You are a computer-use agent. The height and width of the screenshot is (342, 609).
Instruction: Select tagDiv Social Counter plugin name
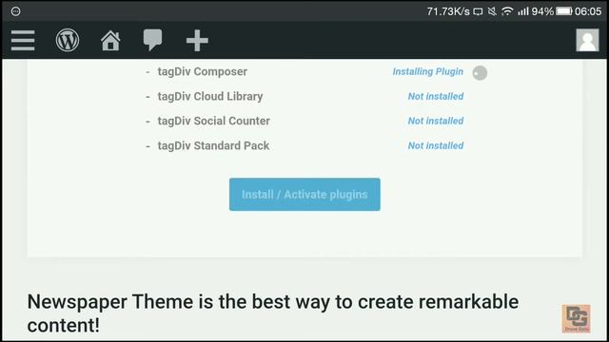click(213, 121)
